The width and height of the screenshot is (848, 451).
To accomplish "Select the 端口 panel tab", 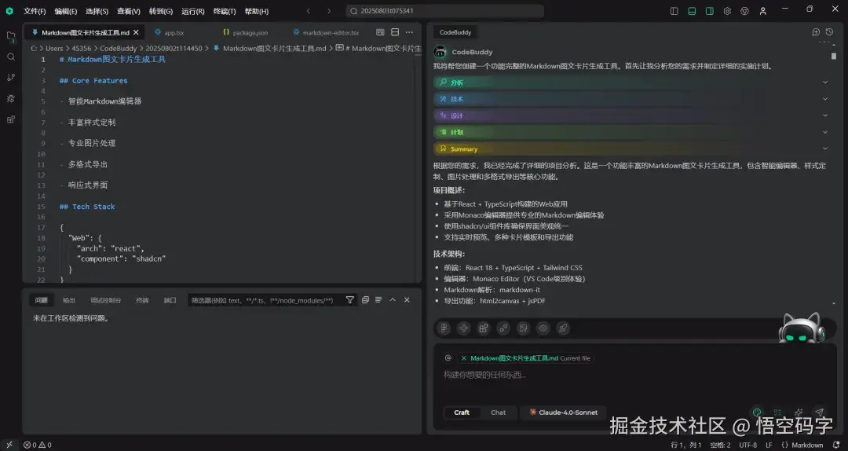I will pos(170,300).
